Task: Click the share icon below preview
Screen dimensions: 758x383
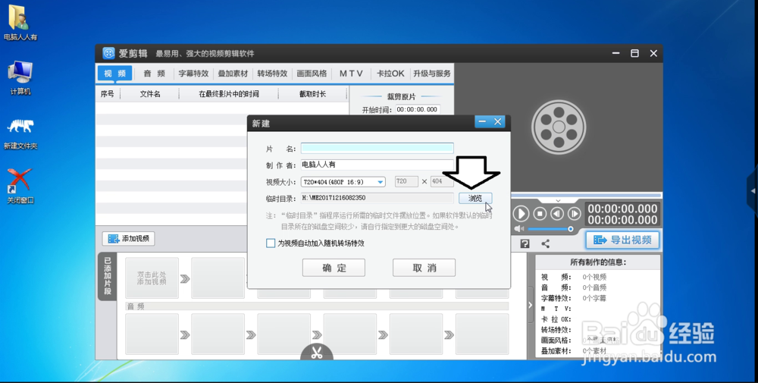Action: [545, 243]
